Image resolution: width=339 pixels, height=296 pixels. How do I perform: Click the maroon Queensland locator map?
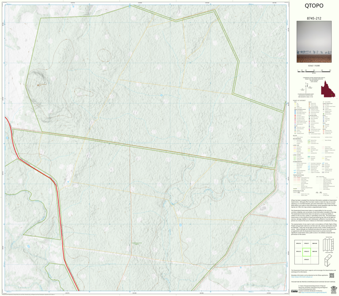[328, 89]
